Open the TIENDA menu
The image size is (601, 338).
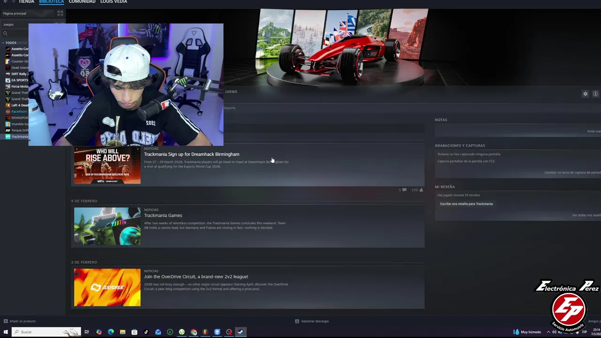pos(26,2)
